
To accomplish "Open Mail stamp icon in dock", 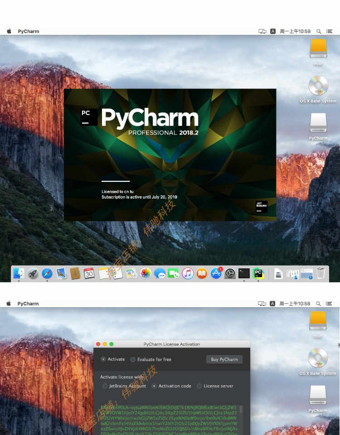I will 61,274.
